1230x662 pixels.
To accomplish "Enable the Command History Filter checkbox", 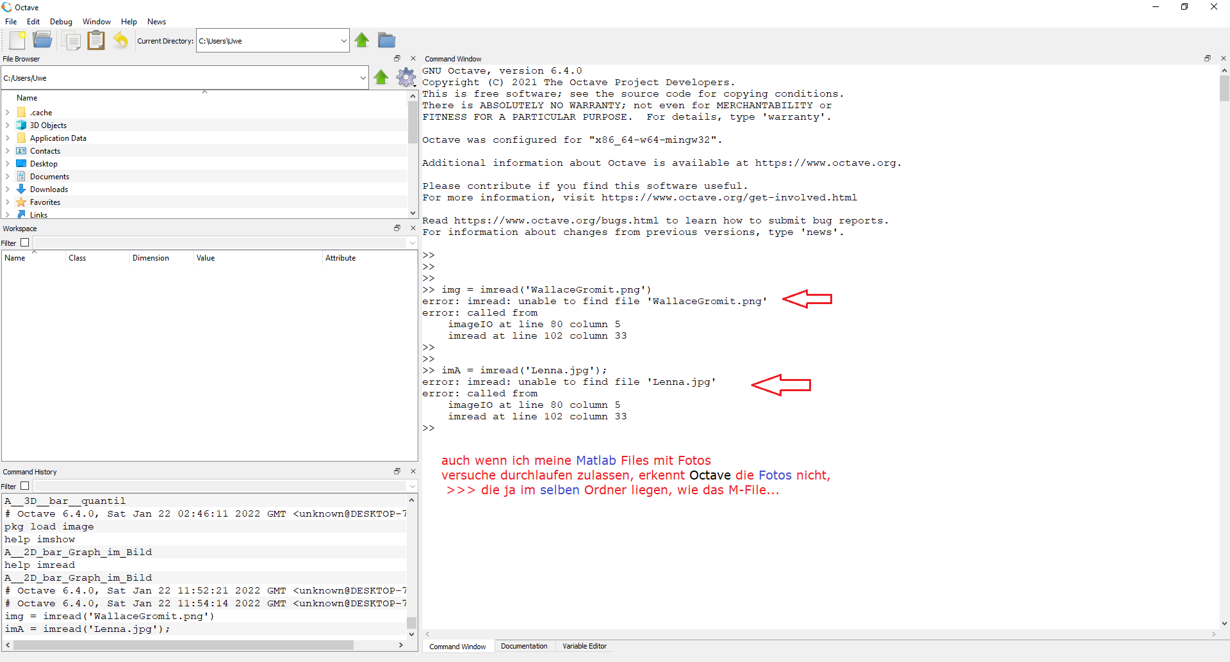I will tap(25, 486).
